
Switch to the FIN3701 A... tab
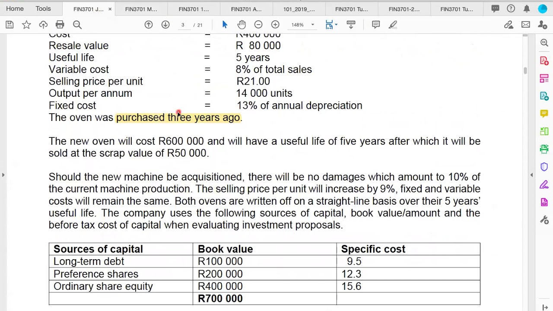[246, 9]
